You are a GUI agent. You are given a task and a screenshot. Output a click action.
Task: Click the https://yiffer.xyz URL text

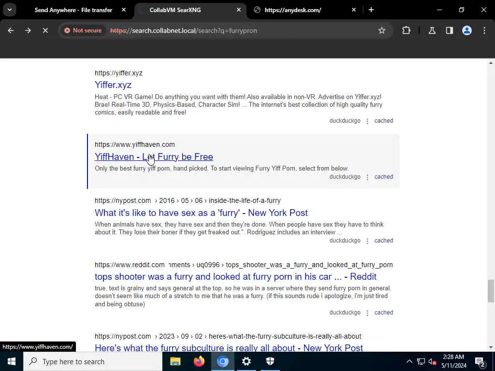(119, 73)
